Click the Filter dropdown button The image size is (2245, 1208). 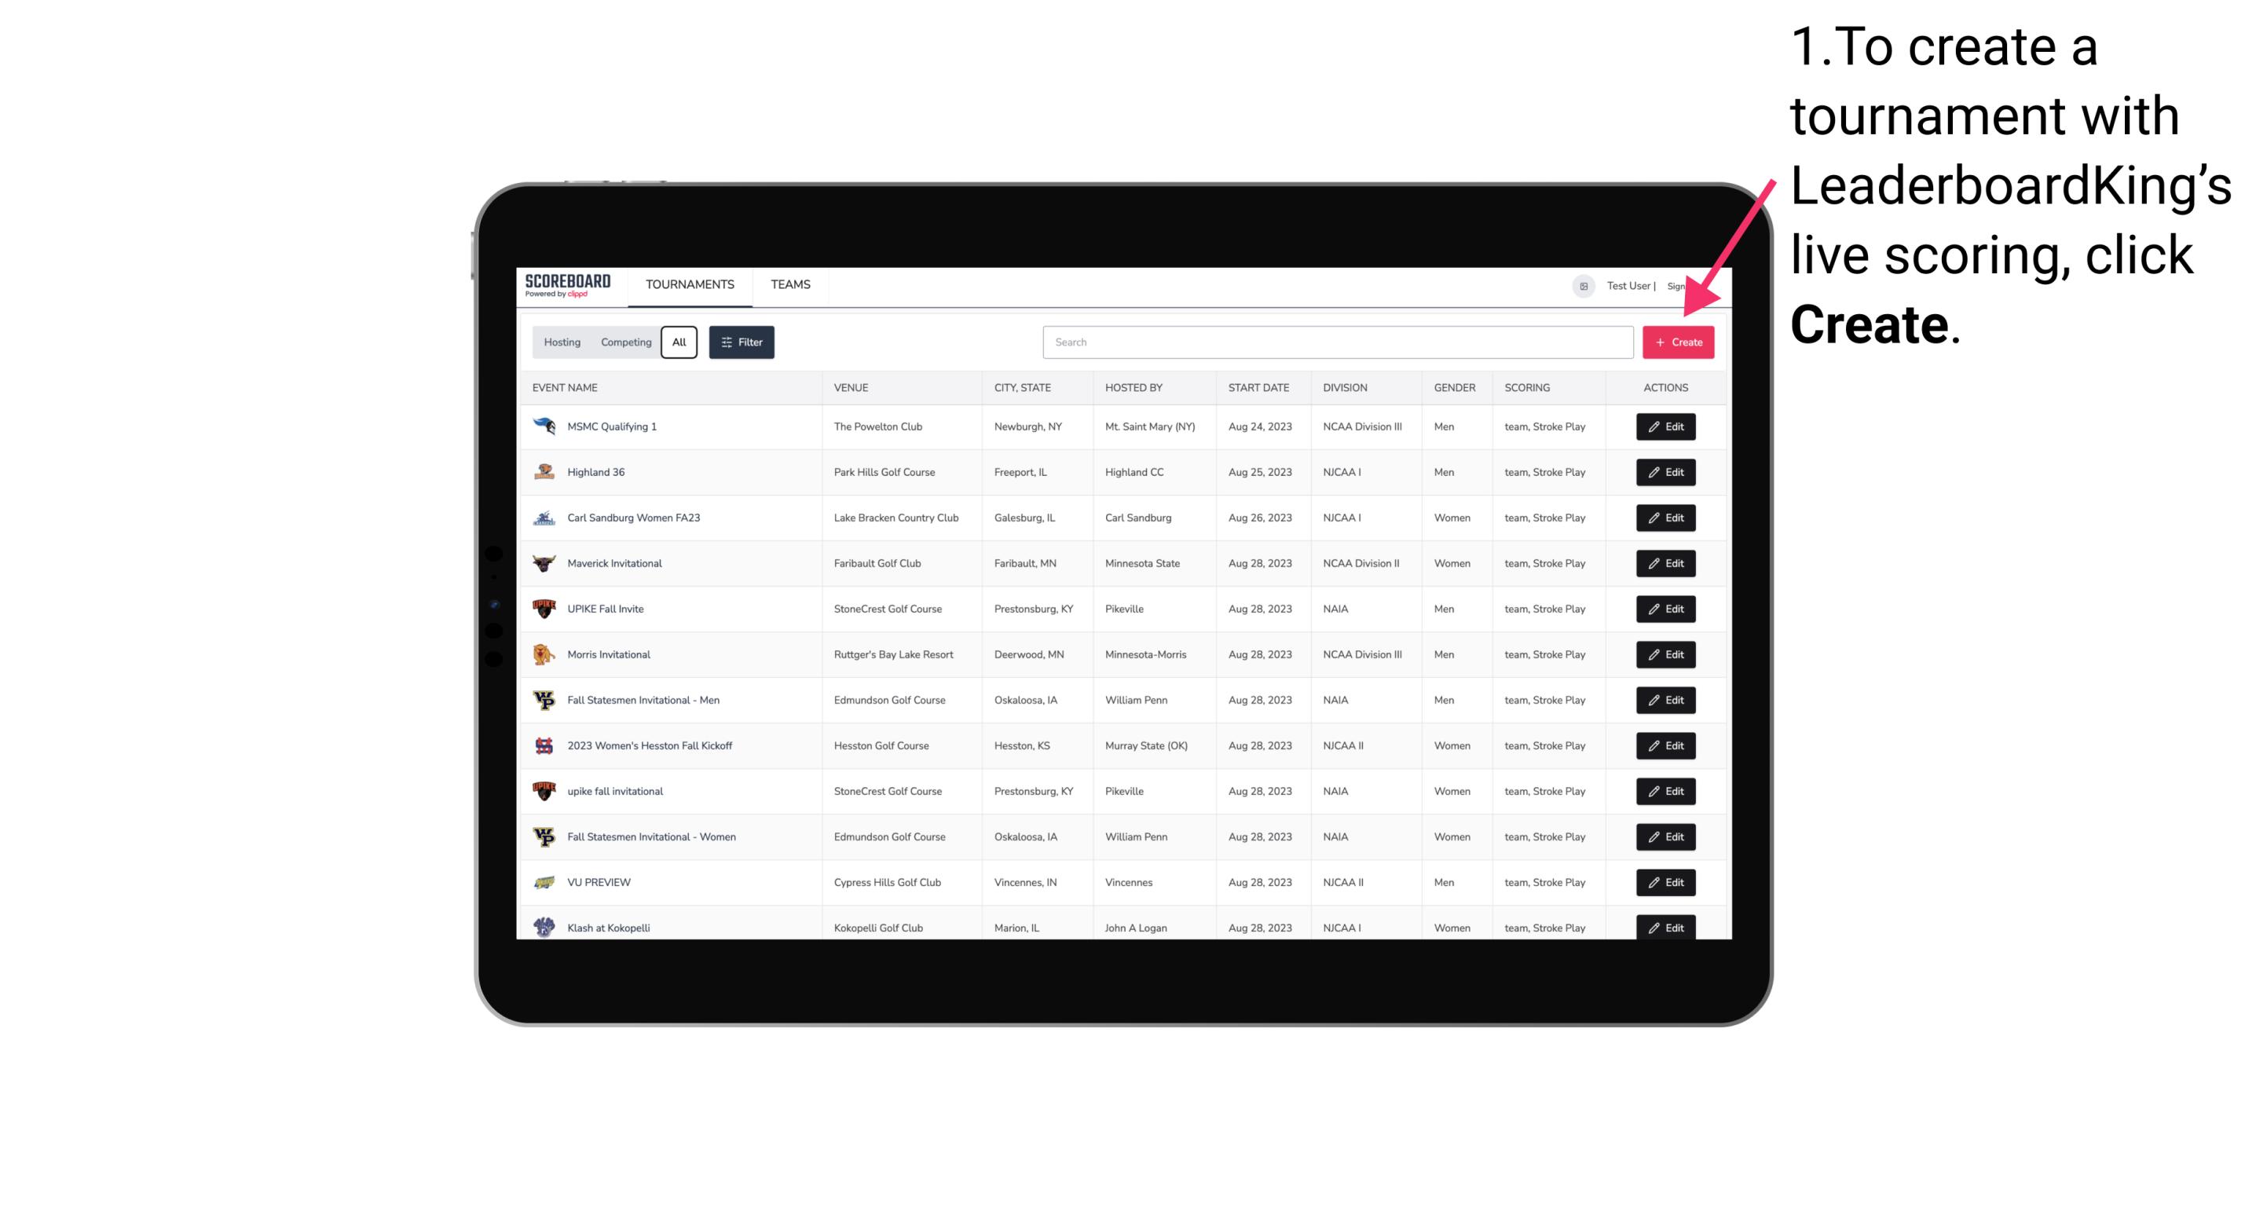tap(742, 342)
